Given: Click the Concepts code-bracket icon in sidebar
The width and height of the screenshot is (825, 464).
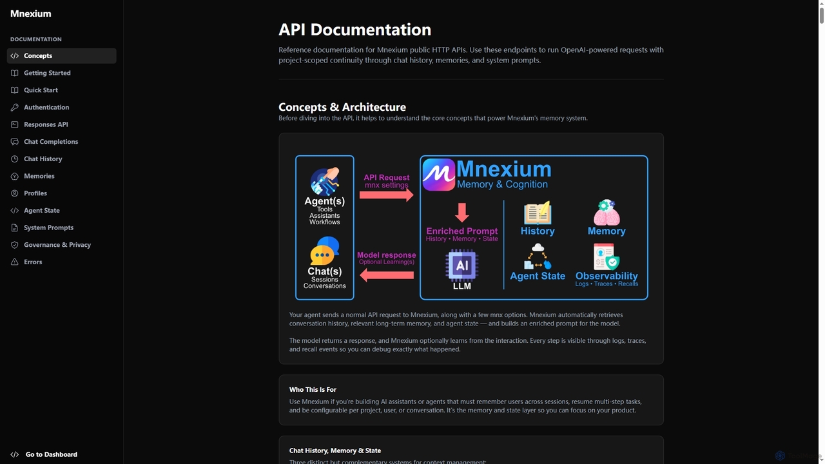Looking at the screenshot, I should pos(15,56).
